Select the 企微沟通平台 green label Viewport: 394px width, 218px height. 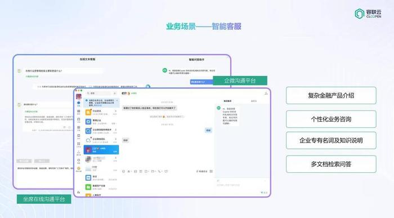click(x=240, y=81)
